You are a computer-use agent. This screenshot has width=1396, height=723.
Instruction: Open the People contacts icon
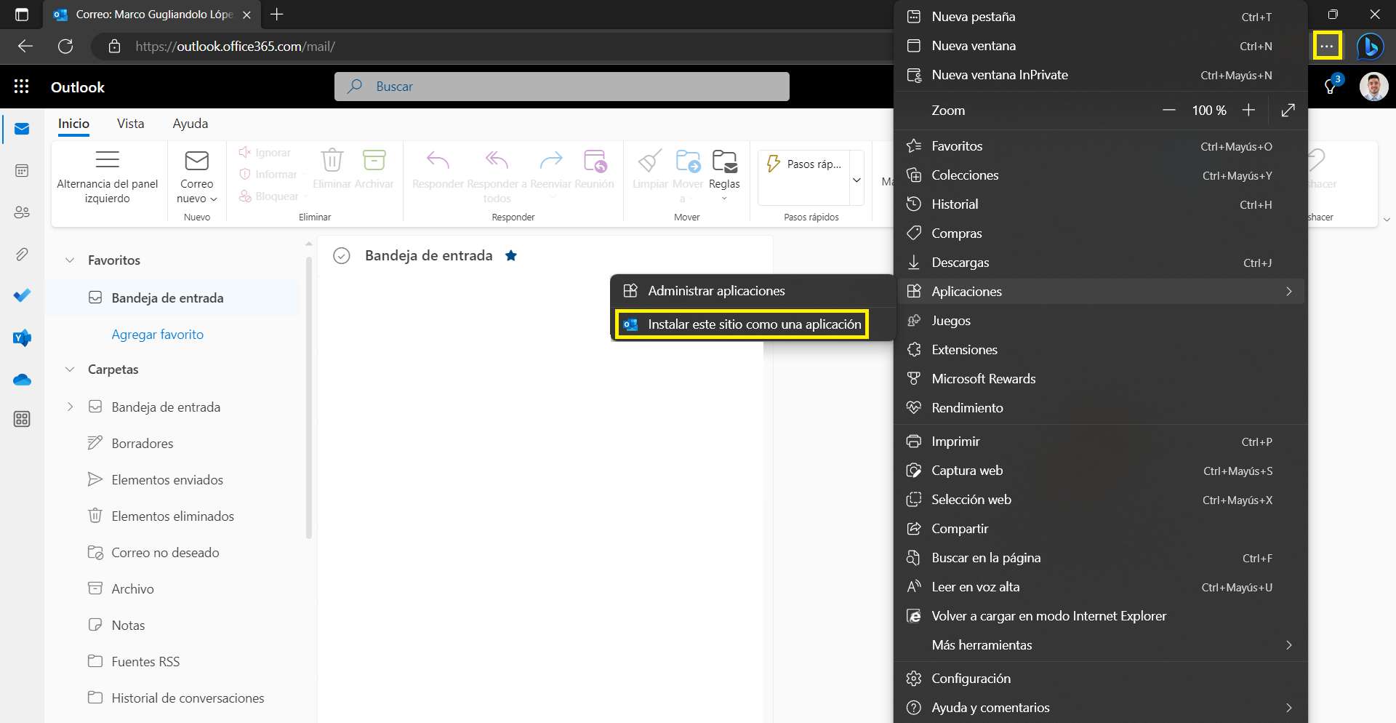[22, 212]
